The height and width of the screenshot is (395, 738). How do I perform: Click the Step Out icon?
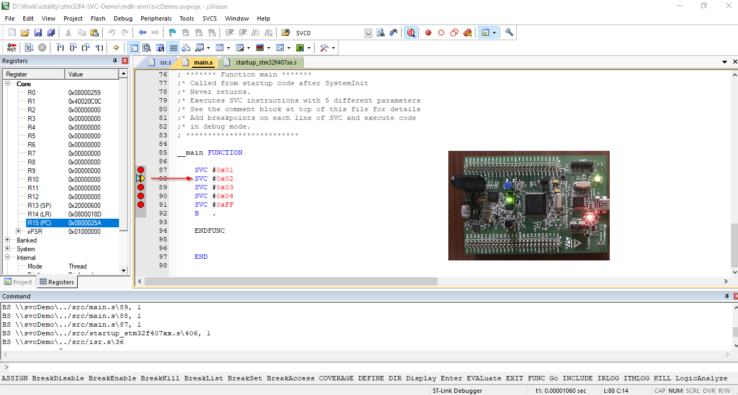[86, 48]
